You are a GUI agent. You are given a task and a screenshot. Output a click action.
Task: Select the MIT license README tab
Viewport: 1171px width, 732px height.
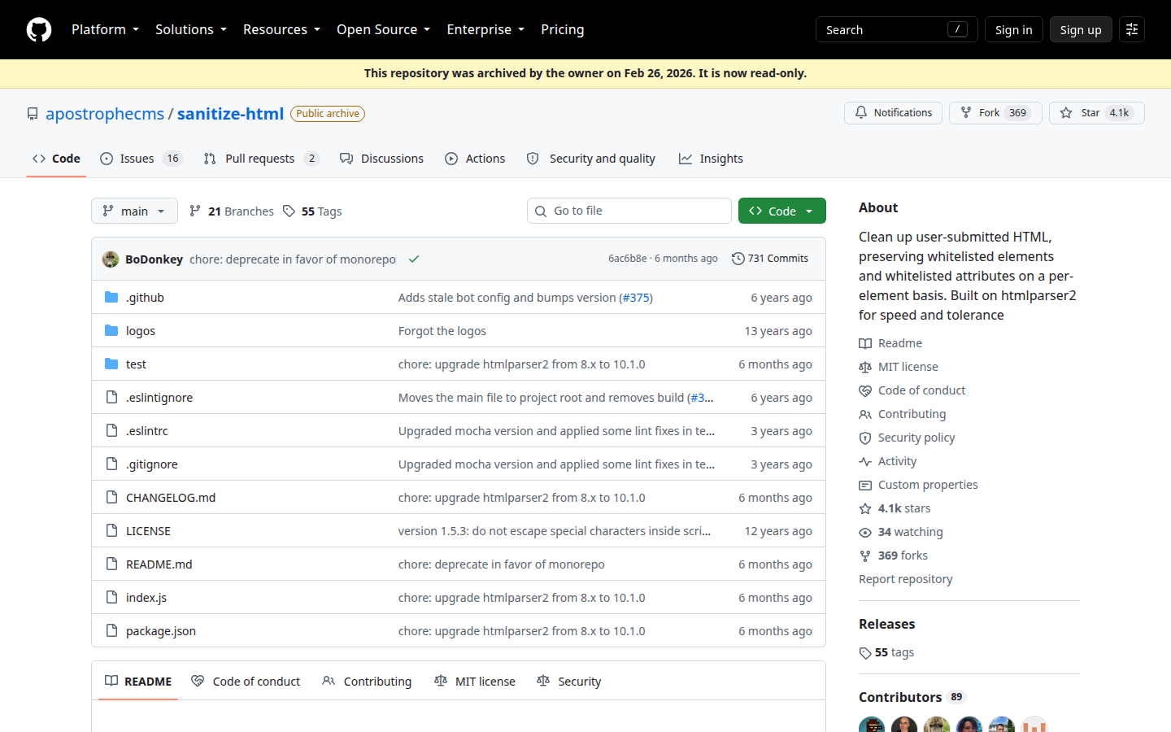pos(475,682)
